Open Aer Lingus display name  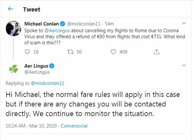pyautogui.click(x=36, y=66)
